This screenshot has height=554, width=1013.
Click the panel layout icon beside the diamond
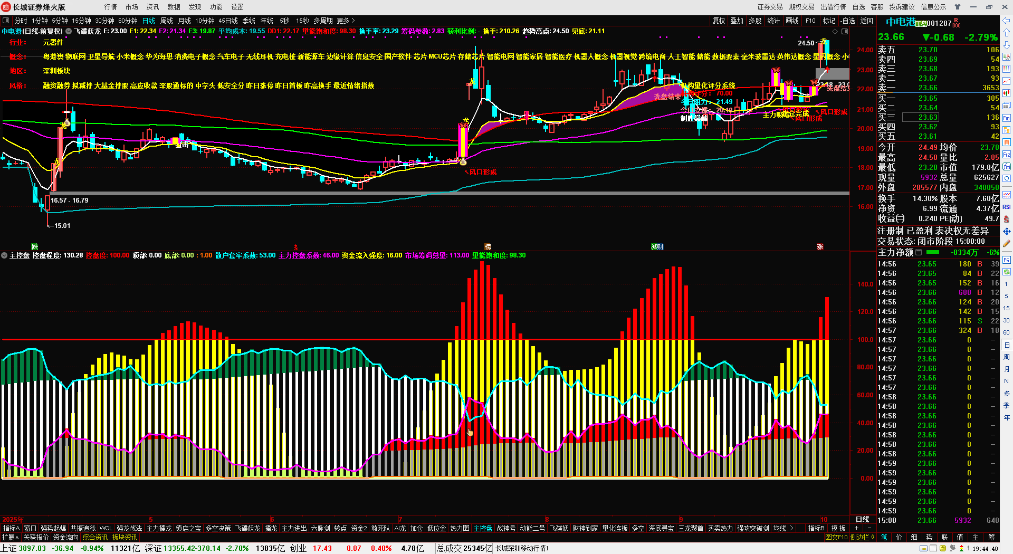click(845, 32)
